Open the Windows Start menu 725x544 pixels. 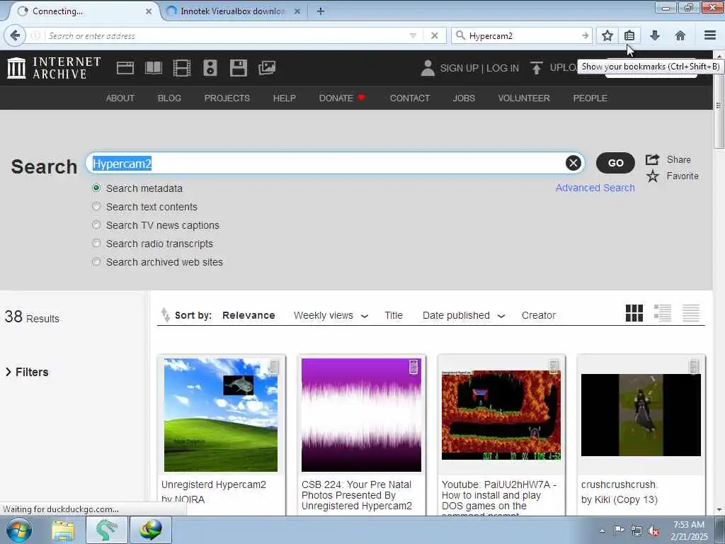[18, 530]
